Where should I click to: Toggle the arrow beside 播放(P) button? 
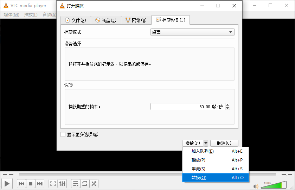click(206, 143)
